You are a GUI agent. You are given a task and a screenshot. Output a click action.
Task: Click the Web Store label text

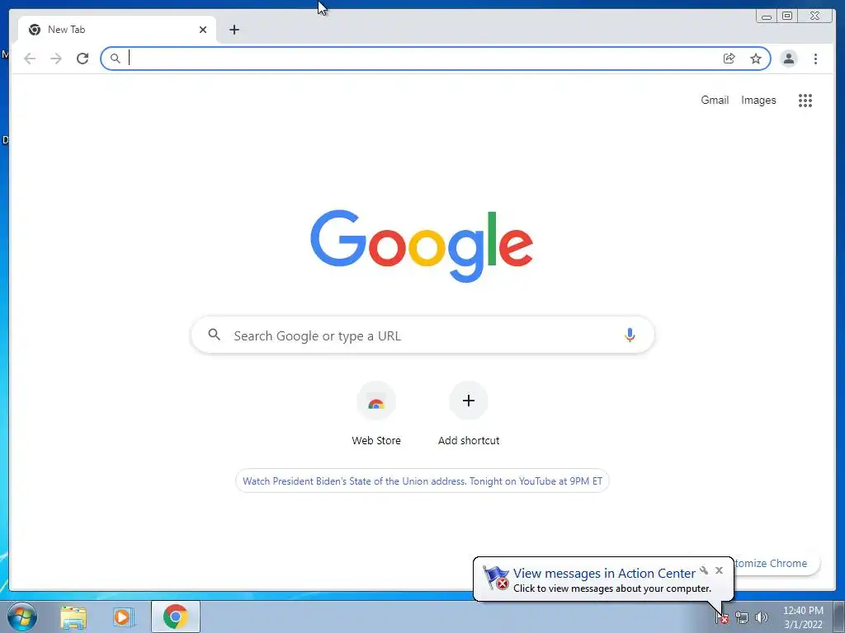pos(376,440)
